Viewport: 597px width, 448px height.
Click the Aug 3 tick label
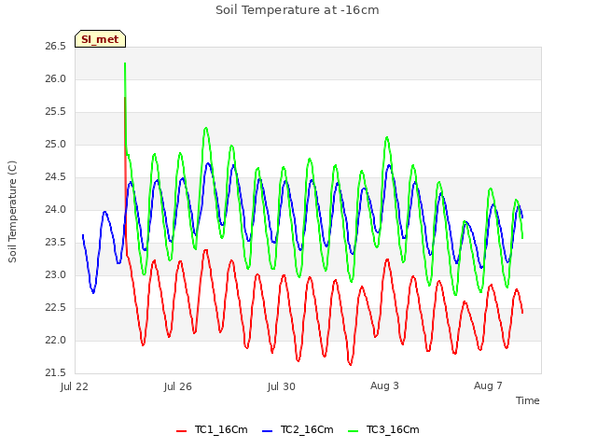point(384,385)
